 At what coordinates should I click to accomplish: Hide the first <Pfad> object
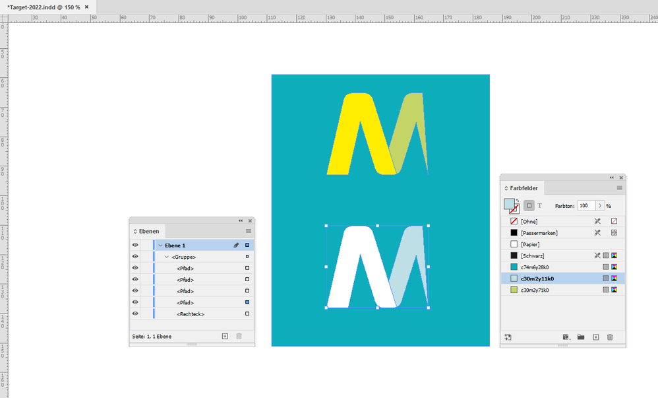pos(135,268)
